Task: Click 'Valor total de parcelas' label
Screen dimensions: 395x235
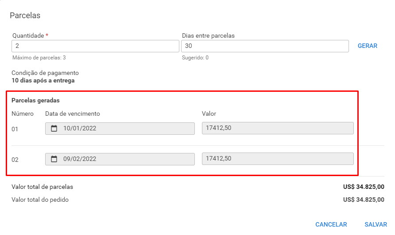Action: [43, 187]
